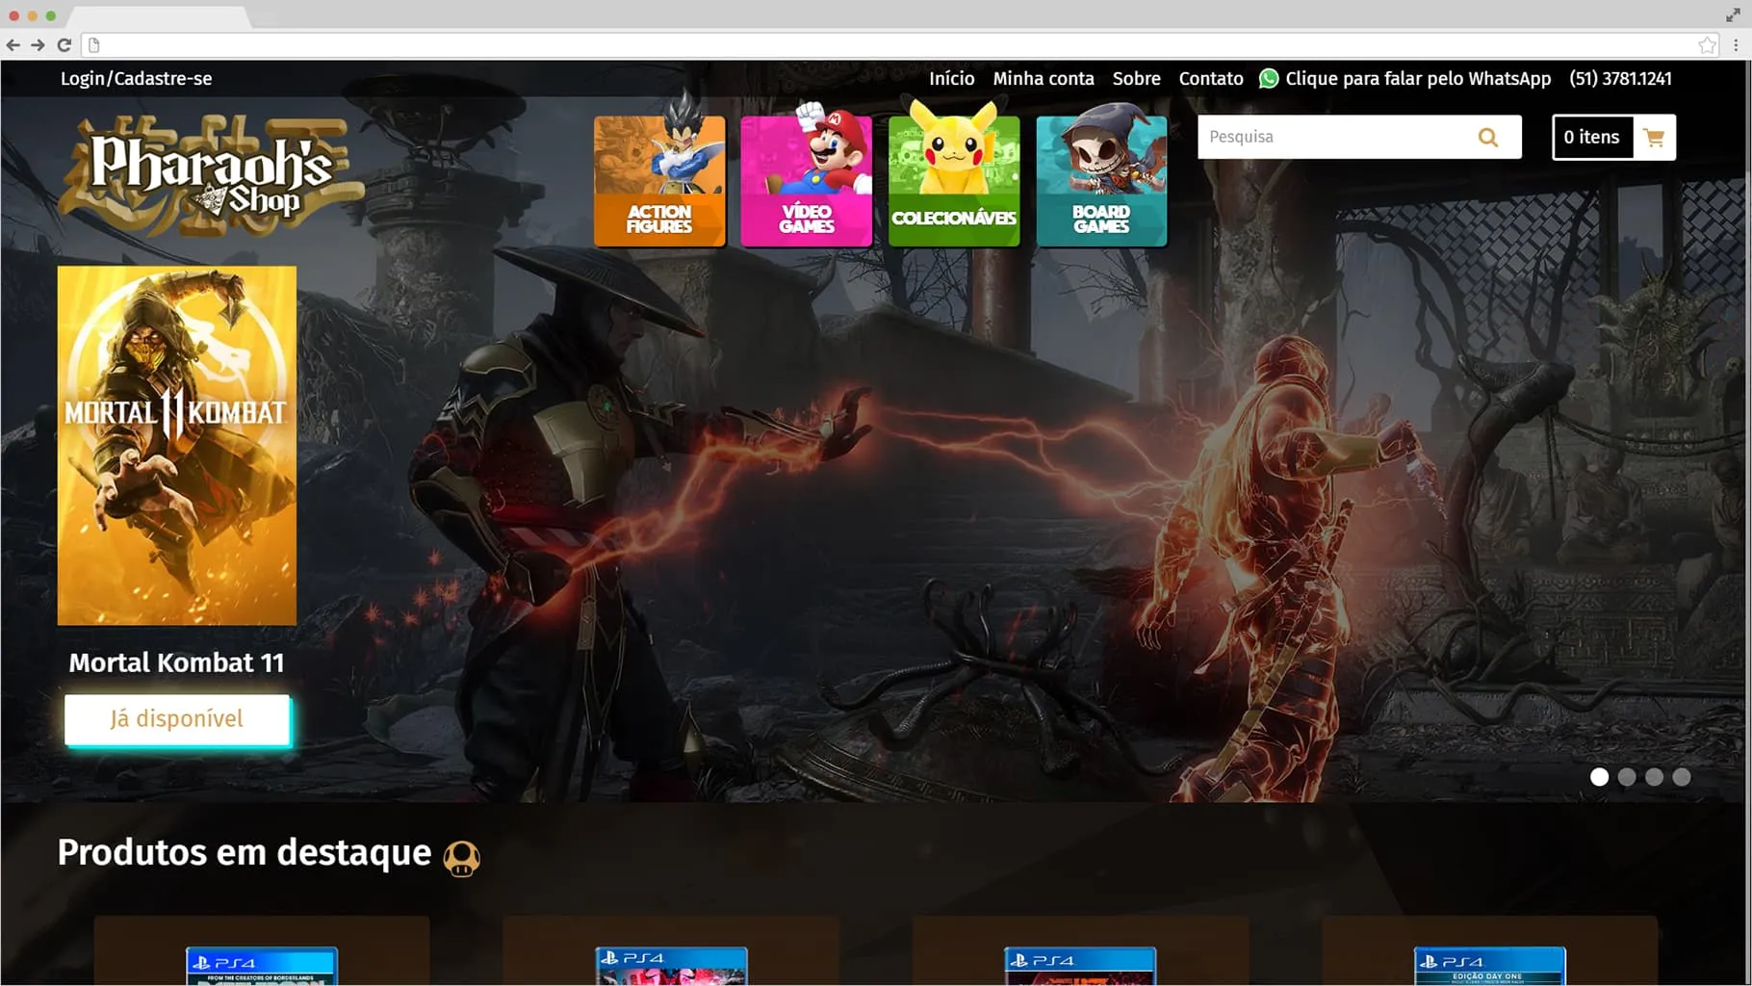Viewport: 1752px width, 986px height.
Task: Click the page icon in the address bar
Action: click(94, 45)
